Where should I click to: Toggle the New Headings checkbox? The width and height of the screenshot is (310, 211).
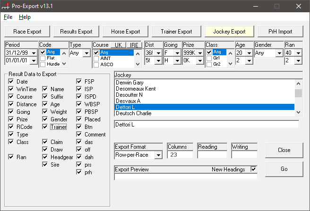(x=254, y=169)
